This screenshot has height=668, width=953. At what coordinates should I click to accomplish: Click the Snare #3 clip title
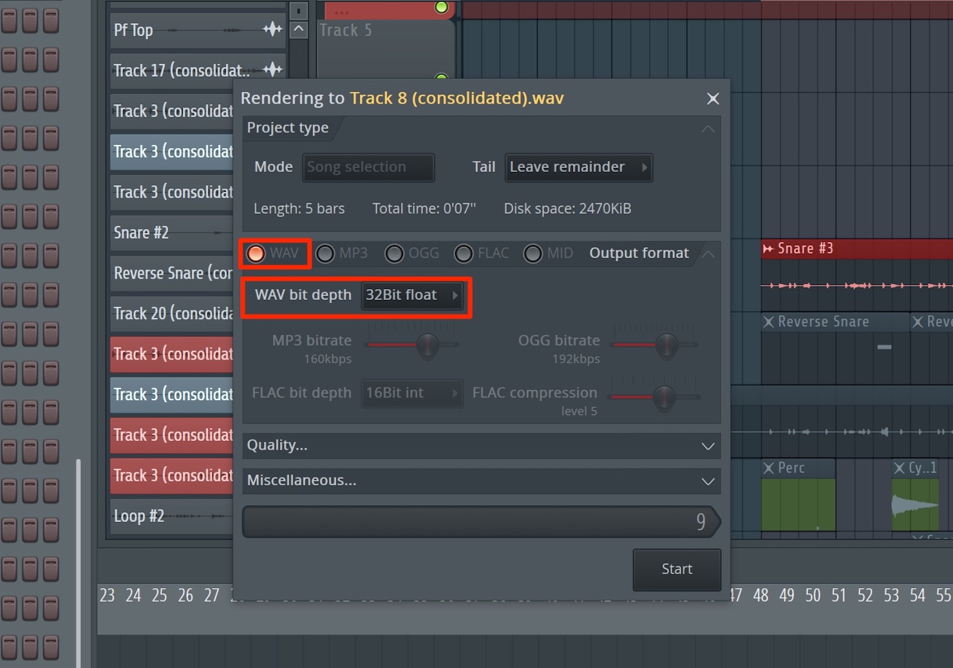(805, 248)
